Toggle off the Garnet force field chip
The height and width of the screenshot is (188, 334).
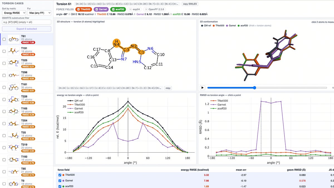[101, 9]
